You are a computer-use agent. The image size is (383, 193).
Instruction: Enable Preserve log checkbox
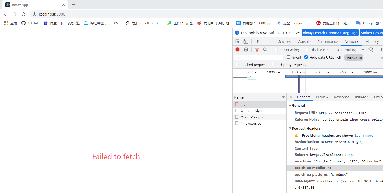[276, 49]
